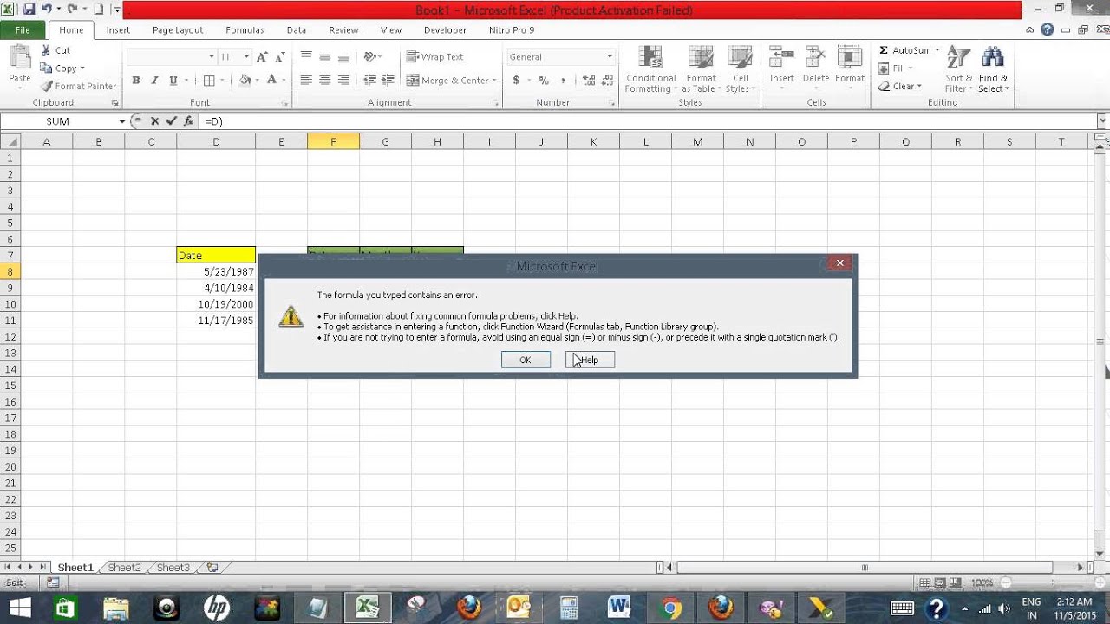Open Cell Styles gallery
Image resolution: width=1110 pixels, height=624 pixels.
point(738,69)
